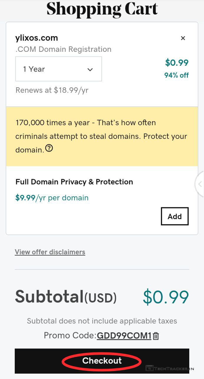Add Full Domain Privacy & Protection

click(175, 216)
